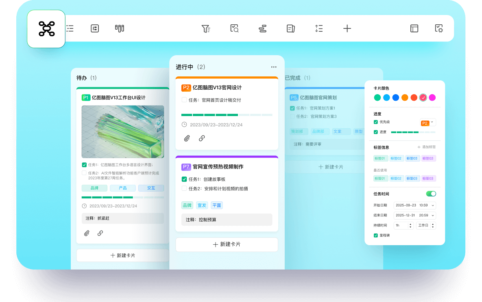The height and width of the screenshot is (302, 482).
Task: Open the panel layout icon in toolbar
Action: (x=414, y=28)
